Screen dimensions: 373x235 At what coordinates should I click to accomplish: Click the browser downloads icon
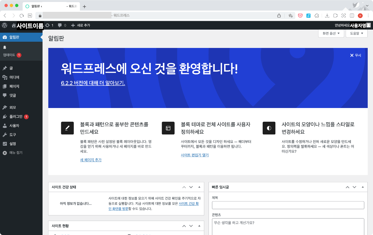coord(327,15)
